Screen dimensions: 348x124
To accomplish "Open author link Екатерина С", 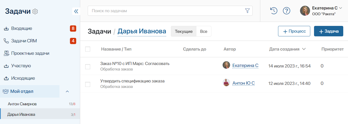I will (245, 65).
